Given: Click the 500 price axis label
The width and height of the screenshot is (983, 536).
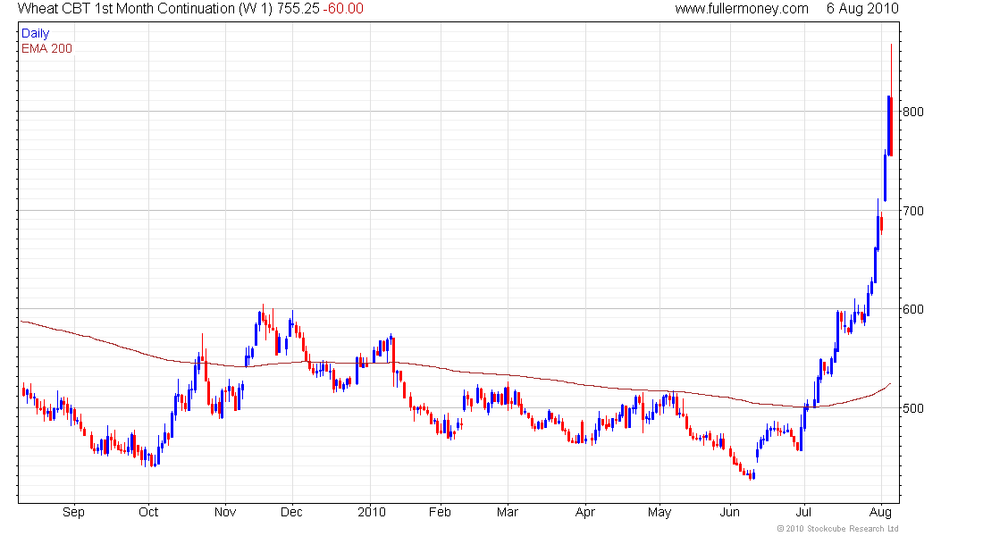Looking at the screenshot, I should (912, 408).
